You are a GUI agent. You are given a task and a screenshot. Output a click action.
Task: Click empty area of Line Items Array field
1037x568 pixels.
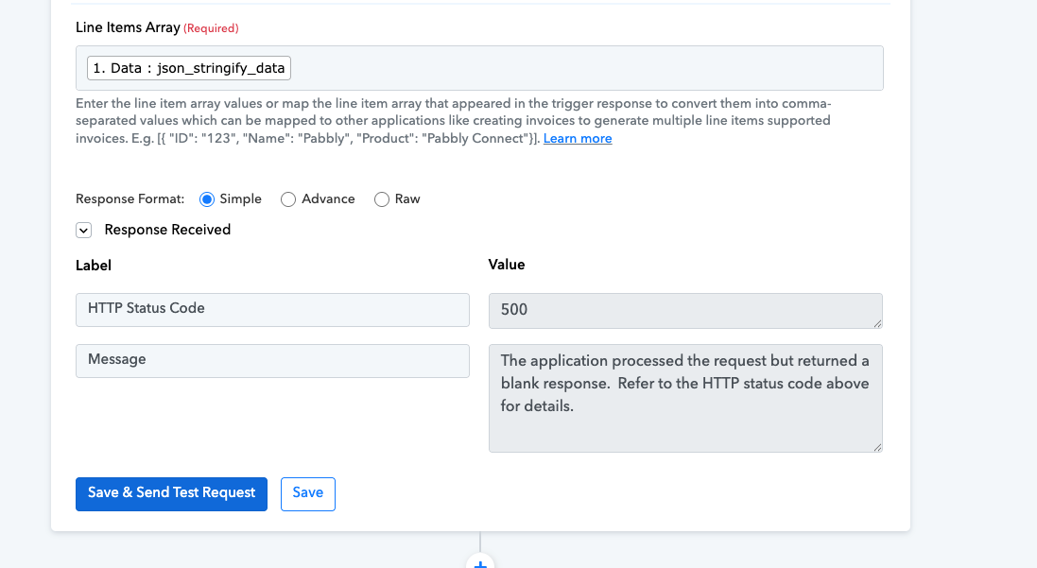[586, 68]
